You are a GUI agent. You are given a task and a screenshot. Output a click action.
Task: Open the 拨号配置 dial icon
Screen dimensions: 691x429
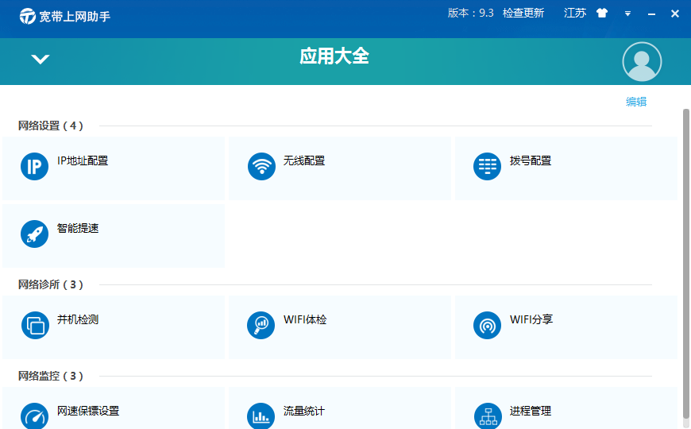click(487, 167)
